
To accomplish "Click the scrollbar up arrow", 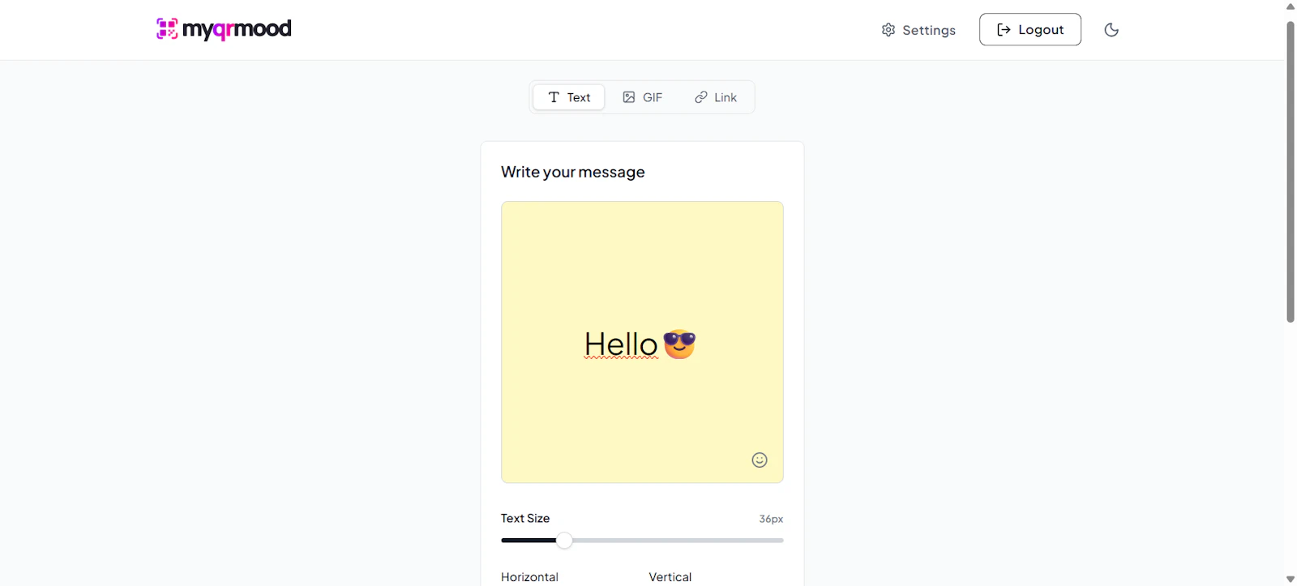I will click(x=1291, y=6).
